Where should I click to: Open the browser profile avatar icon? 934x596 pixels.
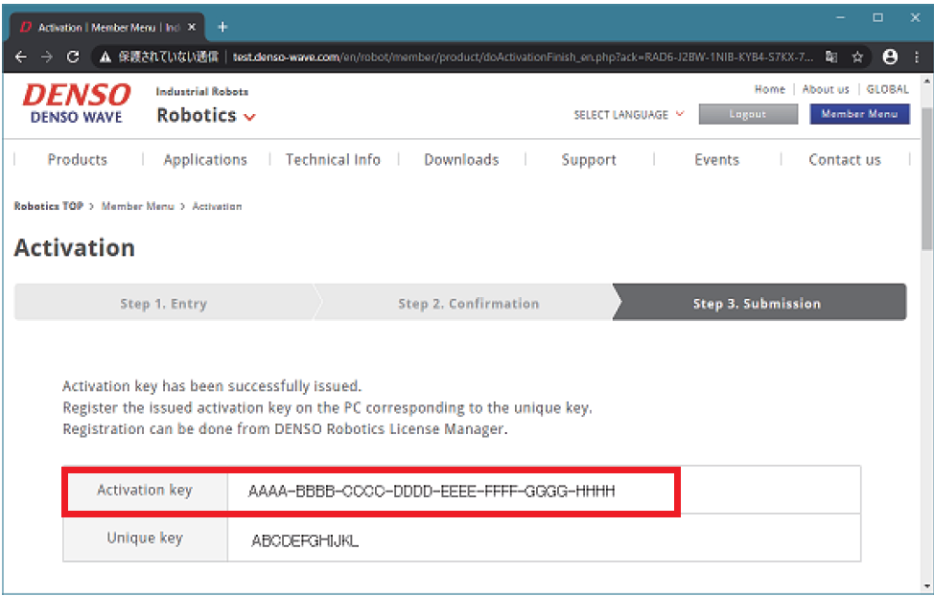(x=889, y=57)
